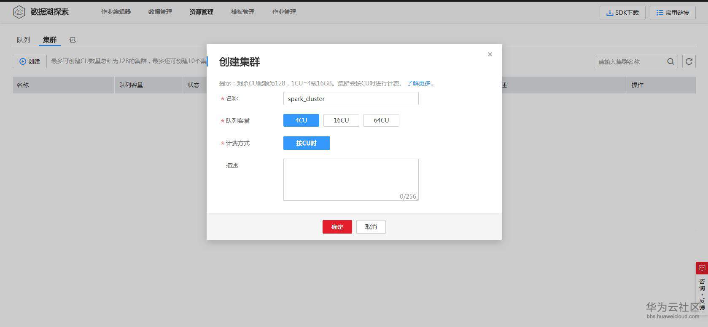Open the 常用链接 button

(x=673, y=13)
